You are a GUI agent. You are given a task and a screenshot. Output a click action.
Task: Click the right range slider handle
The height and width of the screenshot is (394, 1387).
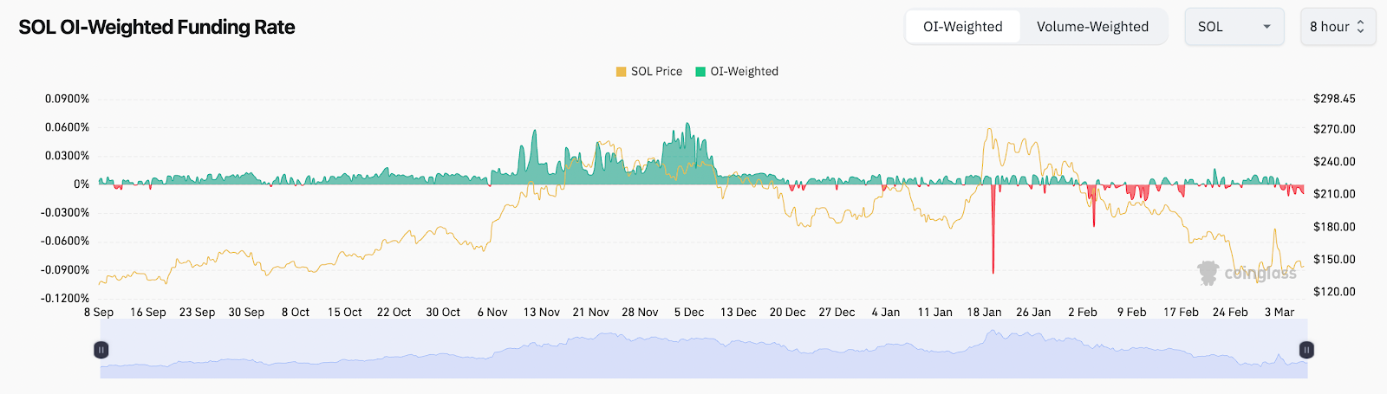point(1306,350)
